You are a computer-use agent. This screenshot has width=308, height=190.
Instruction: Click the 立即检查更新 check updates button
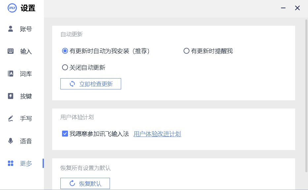coord(90,83)
